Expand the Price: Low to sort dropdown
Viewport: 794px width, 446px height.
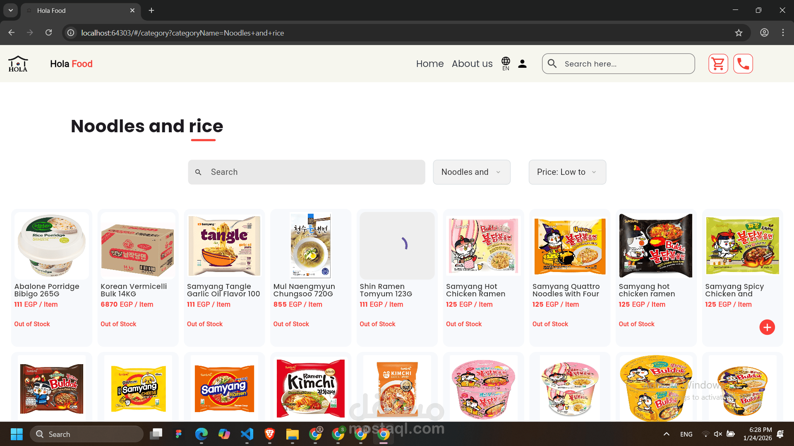click(x=567, y=172)
